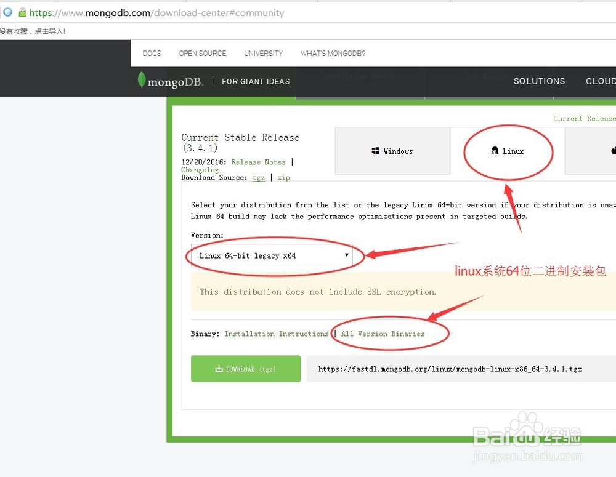Select the Apple OS X tab
616x477 pixels.
(x=591, y=151)
